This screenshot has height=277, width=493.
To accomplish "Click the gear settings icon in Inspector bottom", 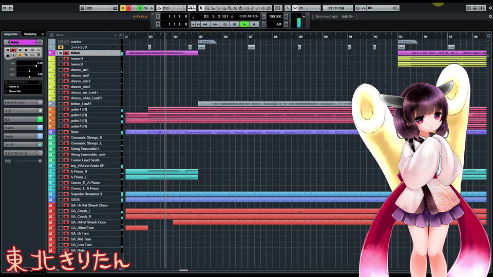I will point(40,161).
